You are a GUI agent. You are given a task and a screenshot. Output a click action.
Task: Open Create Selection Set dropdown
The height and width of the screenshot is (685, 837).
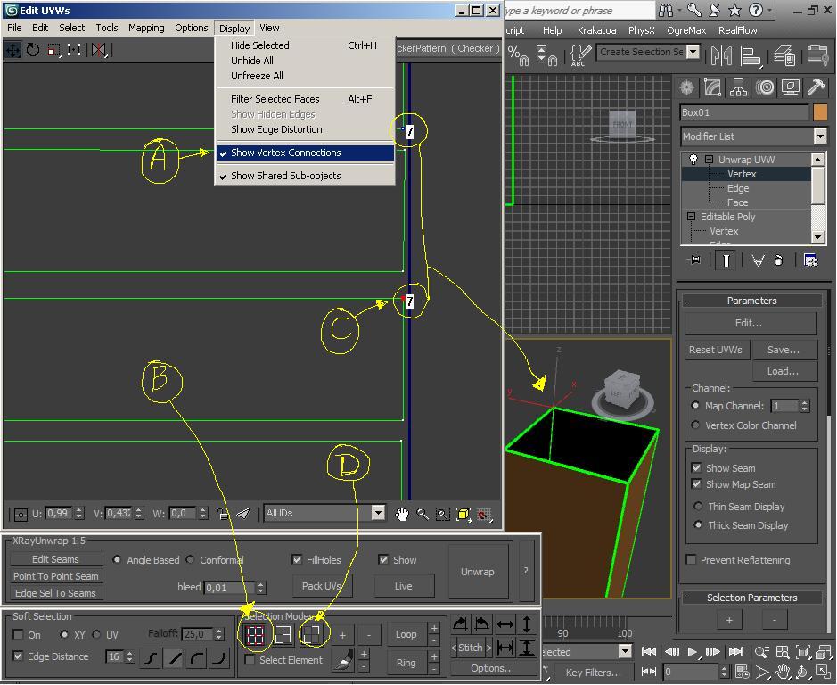(693, 52)
